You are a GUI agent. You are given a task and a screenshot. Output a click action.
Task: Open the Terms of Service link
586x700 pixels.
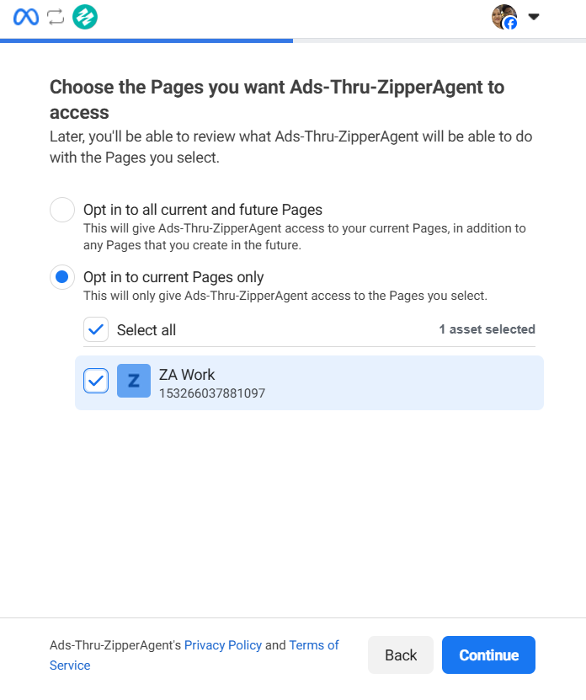(x=313, y=645)
